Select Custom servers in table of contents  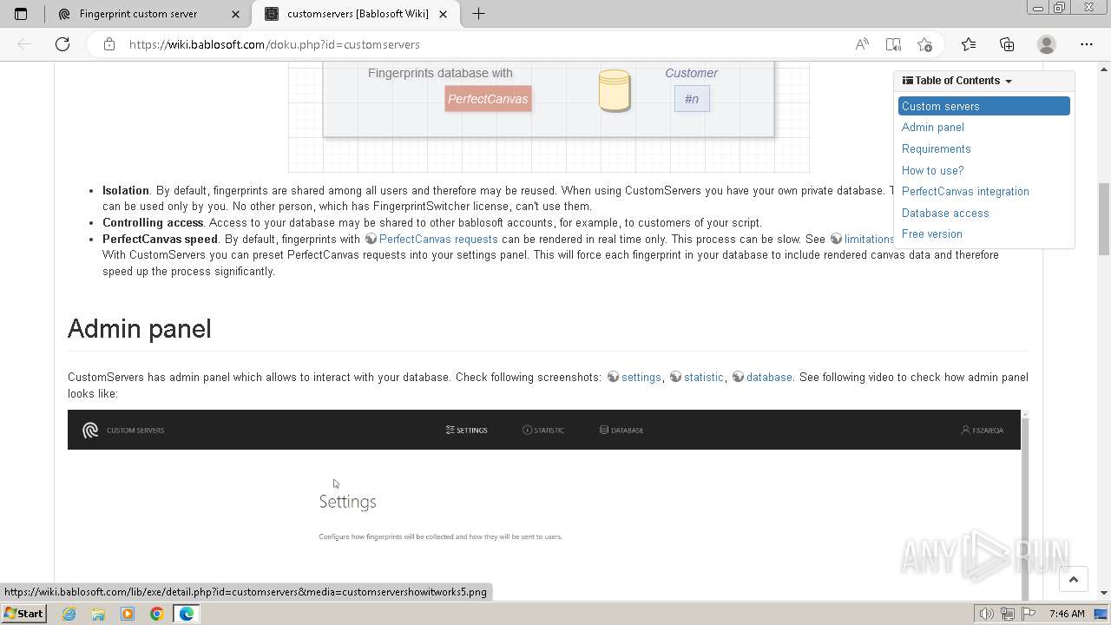pos(984,106)
